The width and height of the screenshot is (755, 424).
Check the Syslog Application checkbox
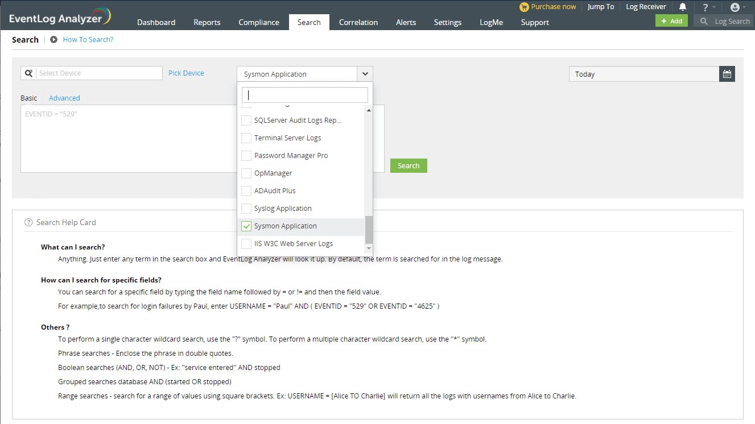point(246,209)
